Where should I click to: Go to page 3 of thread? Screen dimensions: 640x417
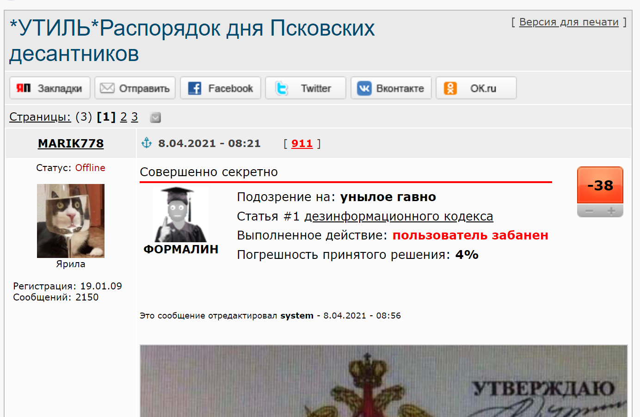[x=134, y=117]
